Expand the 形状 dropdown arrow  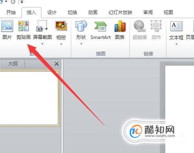(81, 44)
